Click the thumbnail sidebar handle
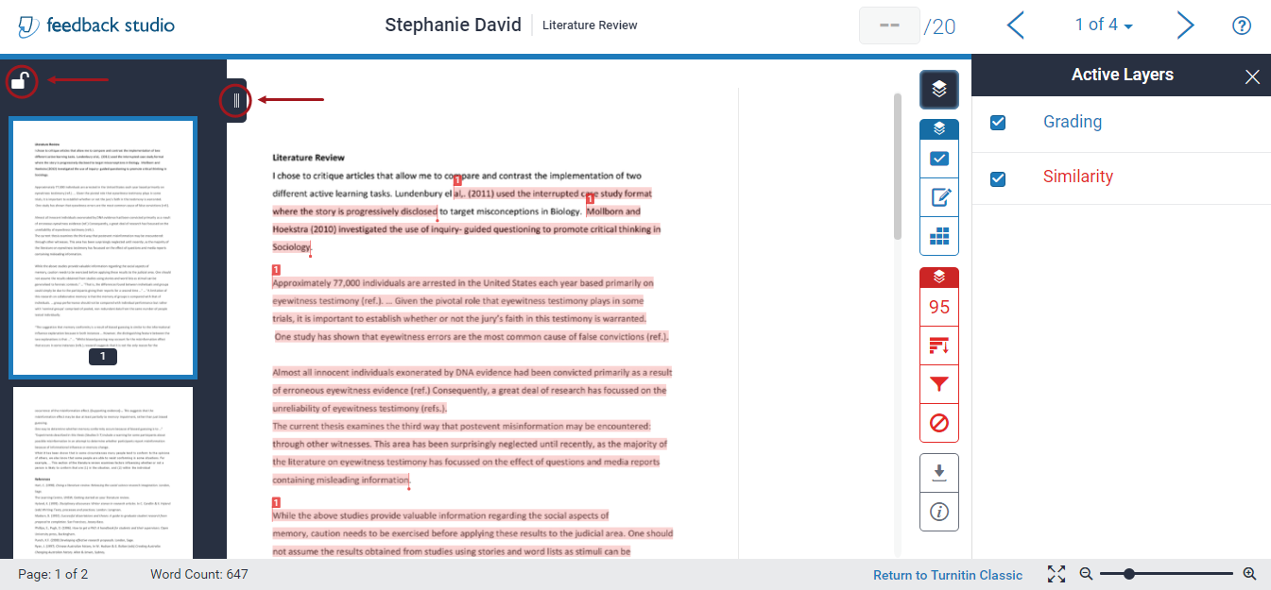 point(236,99)
